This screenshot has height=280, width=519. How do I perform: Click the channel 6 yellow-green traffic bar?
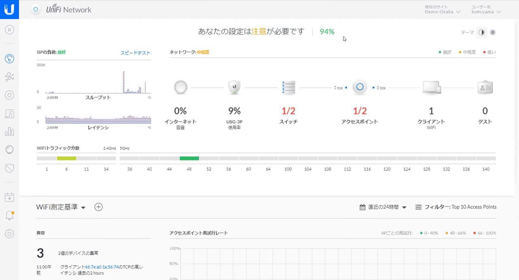point(66,158)
